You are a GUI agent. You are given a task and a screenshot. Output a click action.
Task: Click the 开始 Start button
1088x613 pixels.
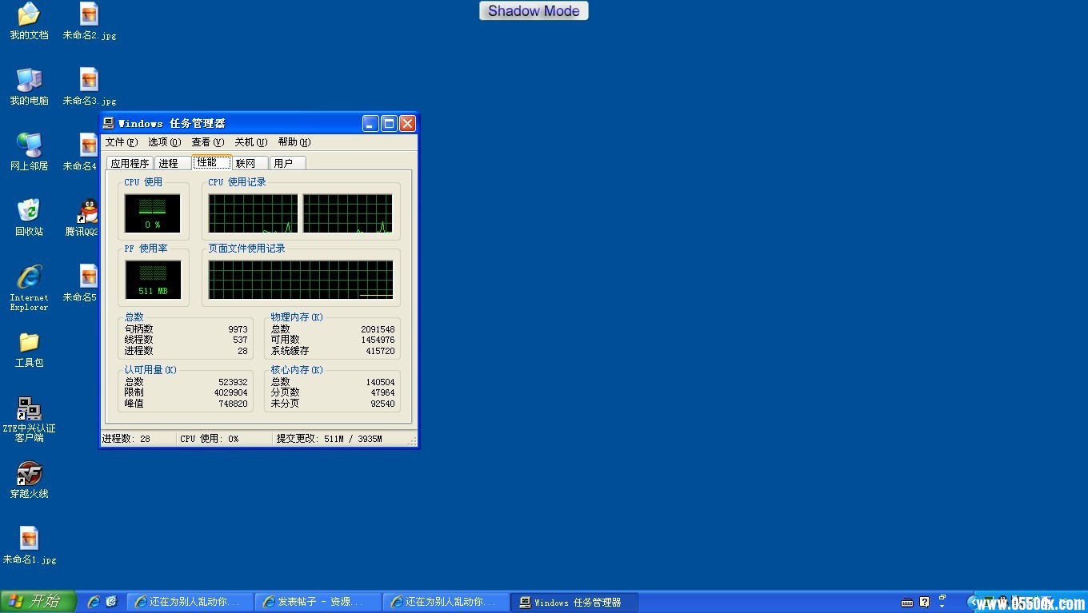coord(38,602)
